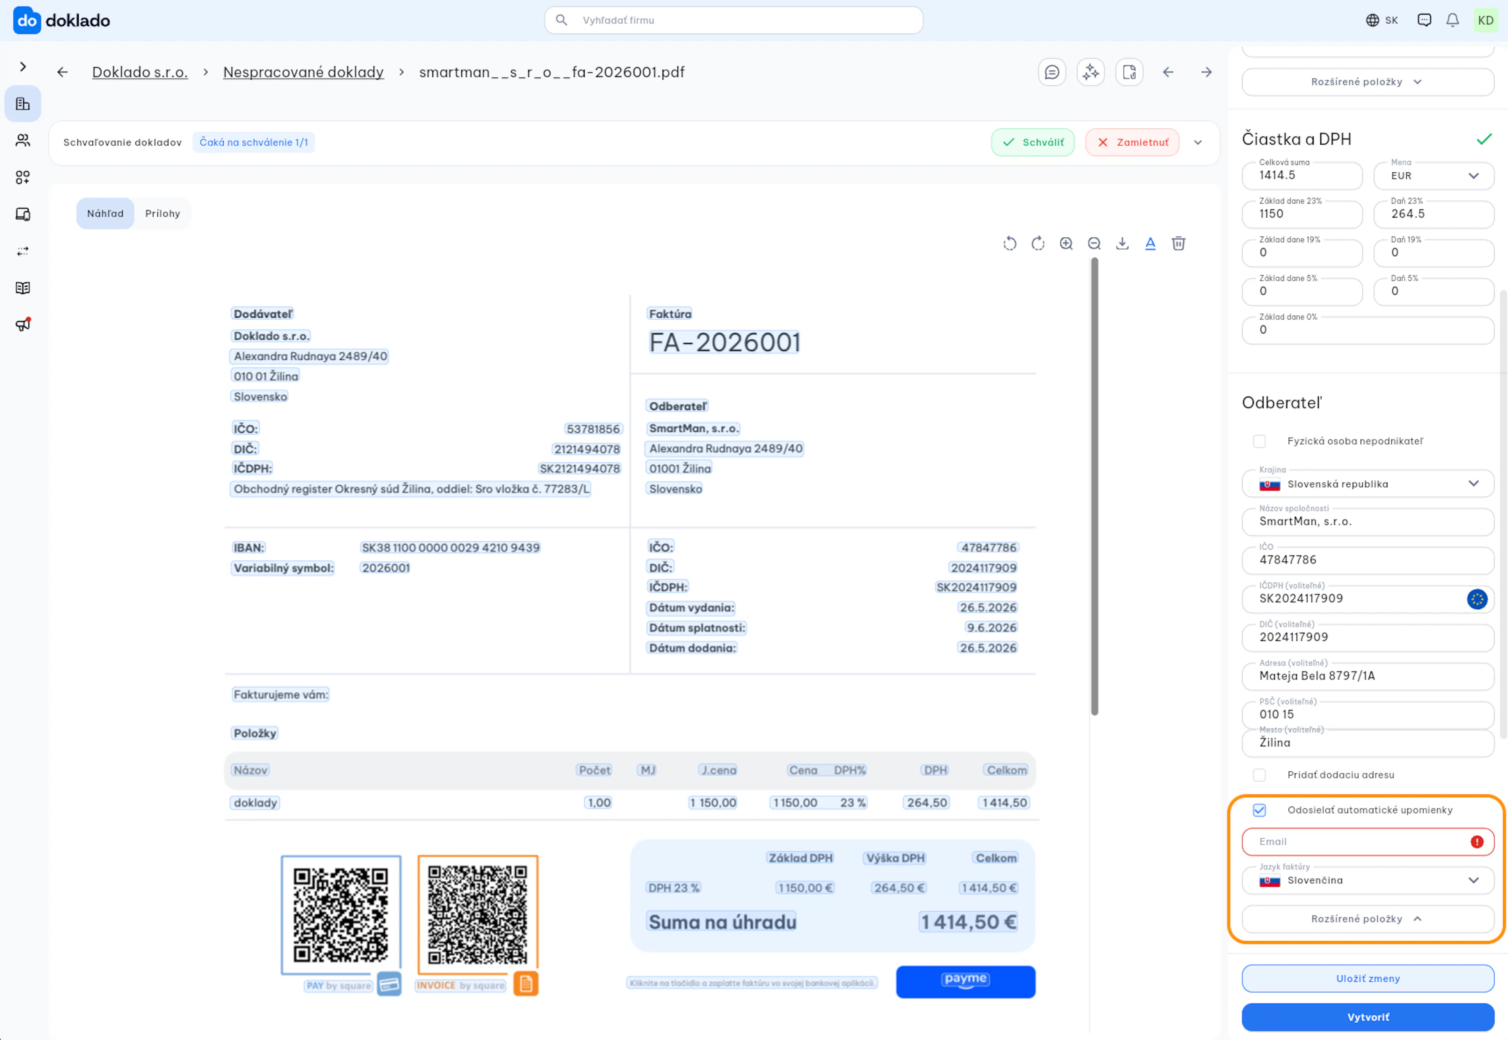The width and height of the screenshot is (1508, 1040).
Task: Click the locked document icon
Action: click(1129, 72)
